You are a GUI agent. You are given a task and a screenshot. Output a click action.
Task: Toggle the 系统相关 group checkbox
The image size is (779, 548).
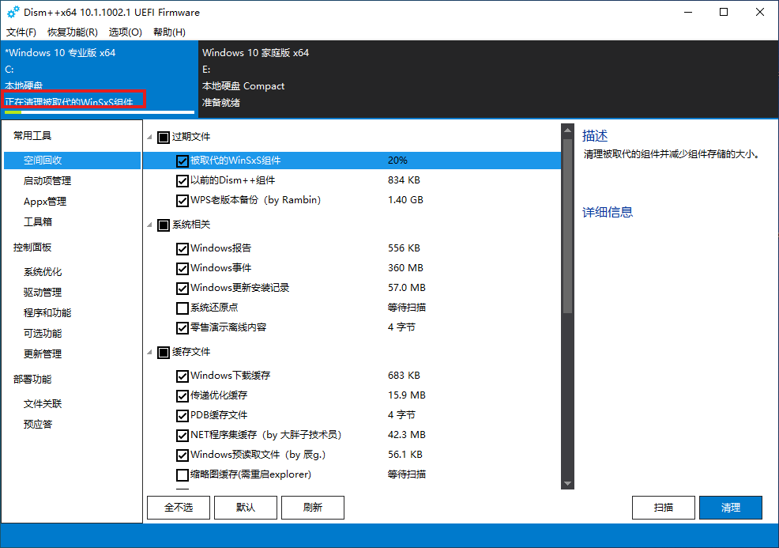click(164, 225)
